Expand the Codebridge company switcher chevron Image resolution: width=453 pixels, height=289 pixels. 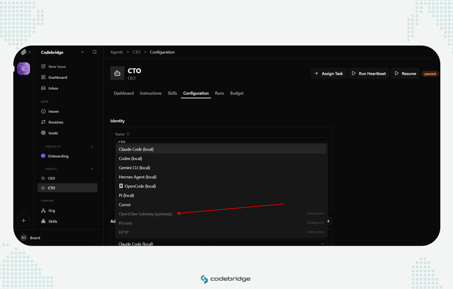tap(82, 52)
